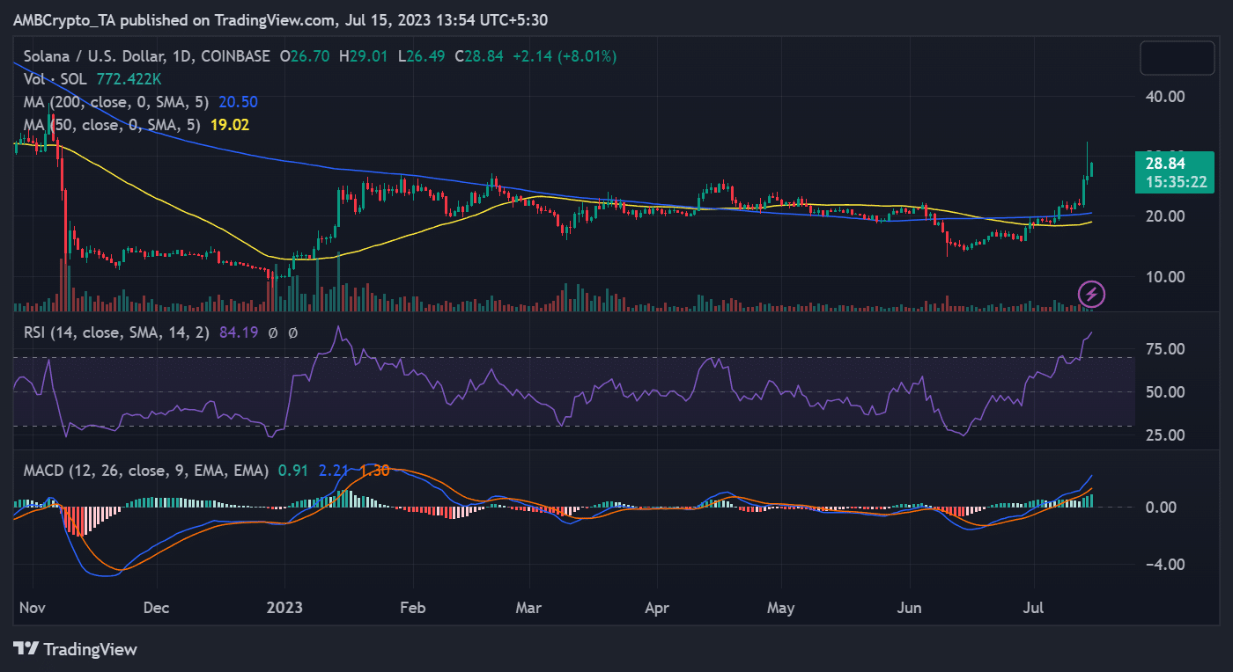Click the −4.00 MACD axis label

click(x=1164, y=564)
